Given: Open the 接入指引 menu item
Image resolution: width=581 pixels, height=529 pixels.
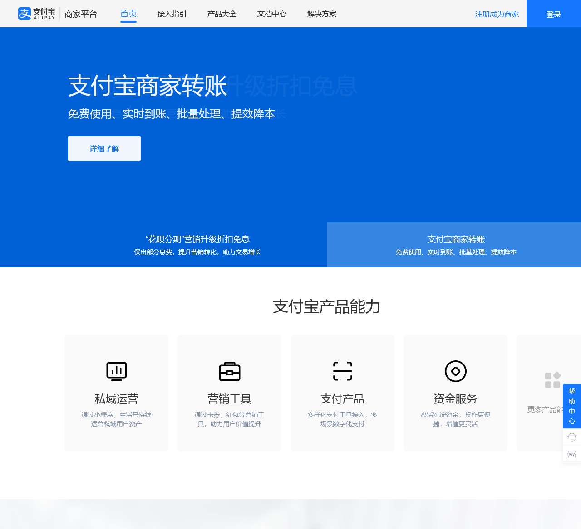Looking at the screenshot, I should point(172,14).
